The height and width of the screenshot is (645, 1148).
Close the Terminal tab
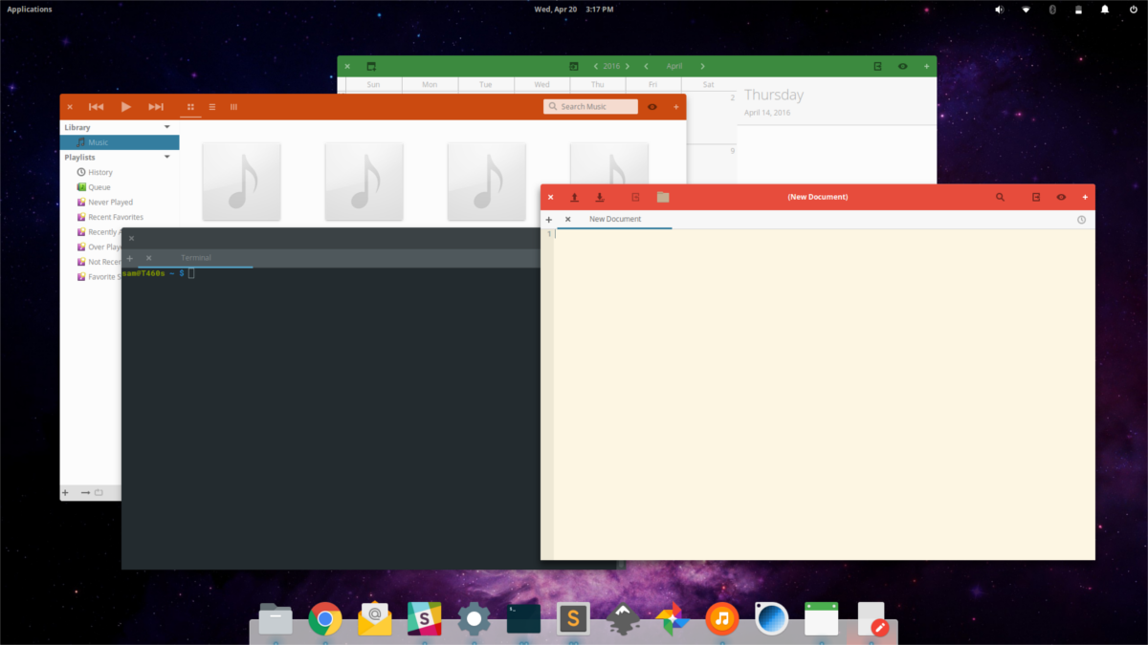coord(149,258)
